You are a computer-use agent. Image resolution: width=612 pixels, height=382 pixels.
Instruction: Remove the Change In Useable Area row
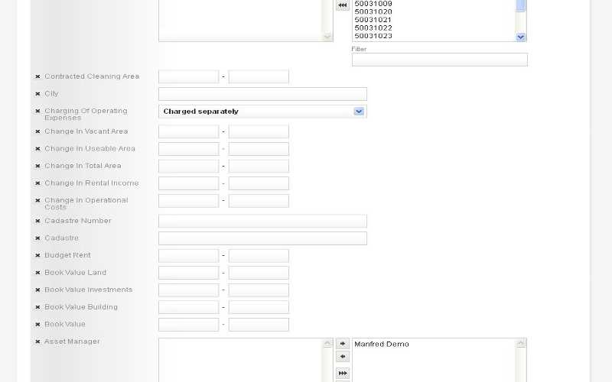[37, 149]
